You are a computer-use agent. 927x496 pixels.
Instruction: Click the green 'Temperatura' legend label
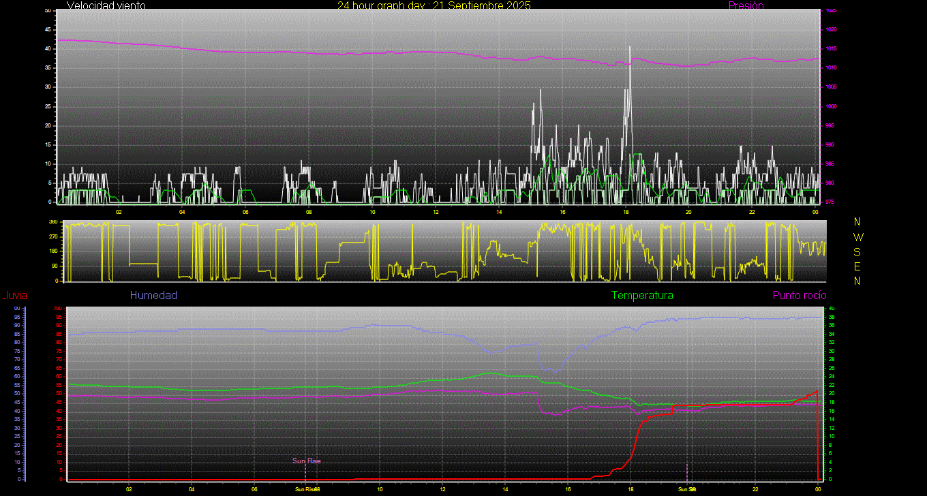point(642,296)
